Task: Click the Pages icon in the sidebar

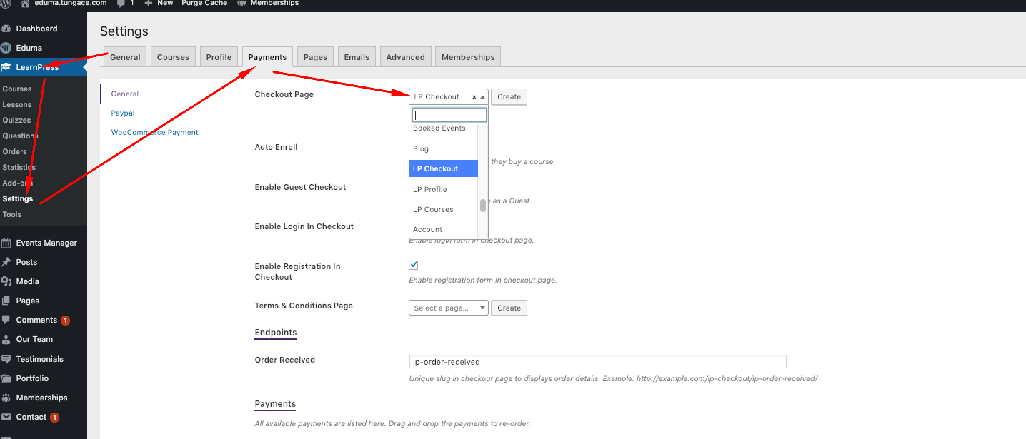Action: pyautogui.click(x=6, y=301)
